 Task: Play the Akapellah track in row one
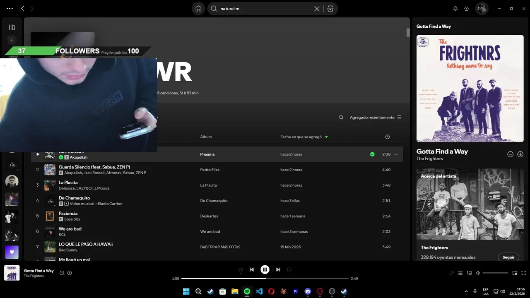[38, 154]
